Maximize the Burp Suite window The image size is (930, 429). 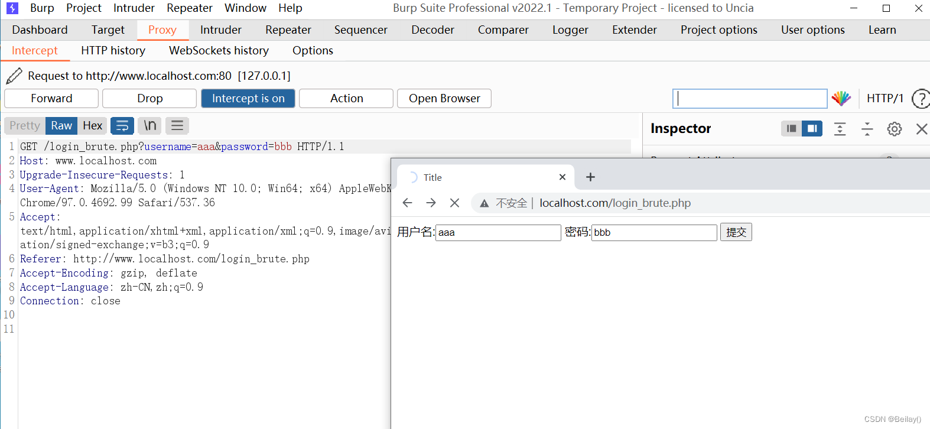coord(886,8)
